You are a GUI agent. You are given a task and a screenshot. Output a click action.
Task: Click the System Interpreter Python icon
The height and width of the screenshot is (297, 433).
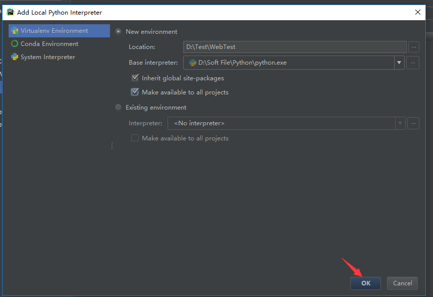click(15, 57)
